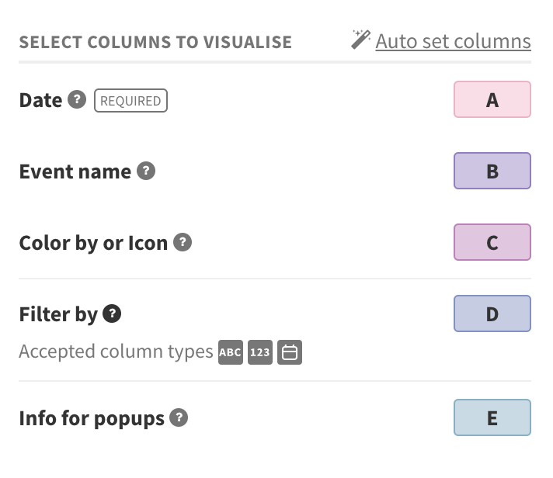Click the REQUIRED badge next to Date
The width and height of the screenshot is (553, 478).
[130, 101]
